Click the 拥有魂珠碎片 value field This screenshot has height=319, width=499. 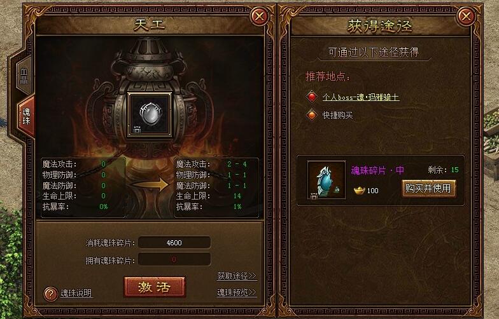[x=174, y=259]
